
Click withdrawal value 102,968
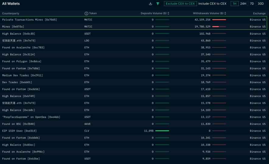tap(205, 34)
